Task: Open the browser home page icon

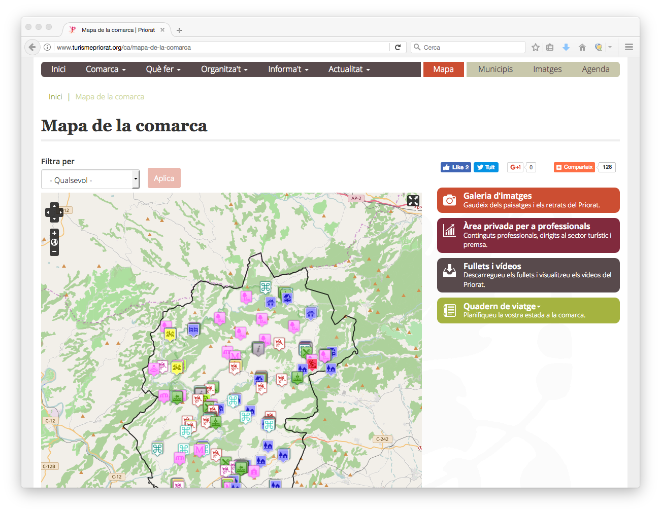Action: pyautogui.click(x=582, y=47)
